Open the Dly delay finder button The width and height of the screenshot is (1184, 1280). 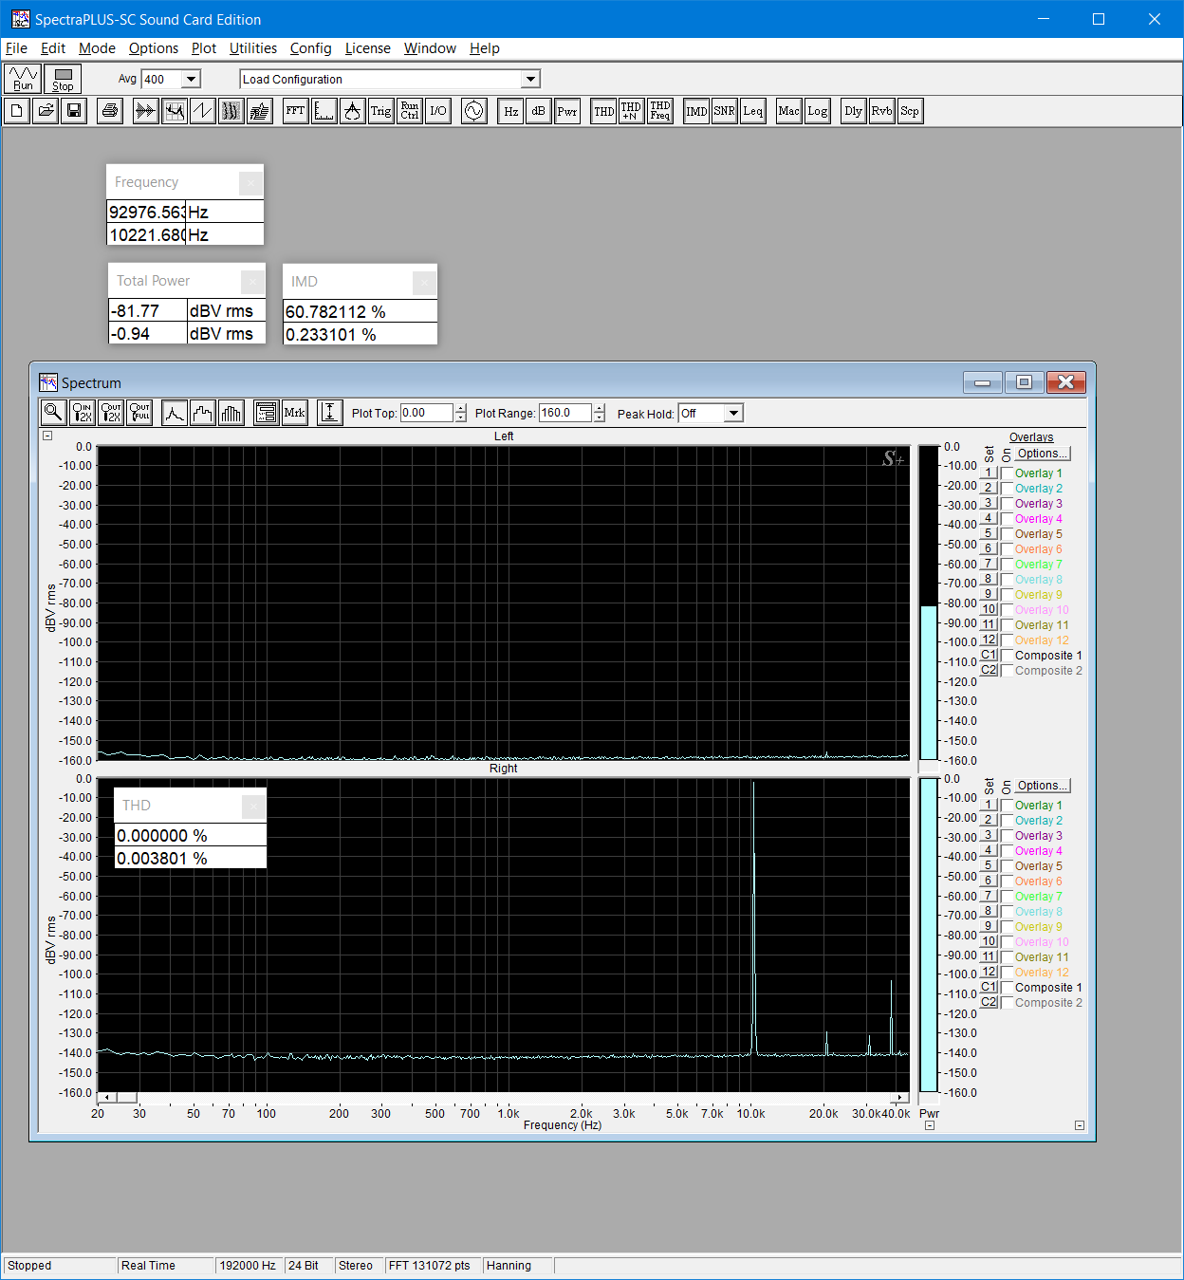pyautogui.click(x=854, y=111)
